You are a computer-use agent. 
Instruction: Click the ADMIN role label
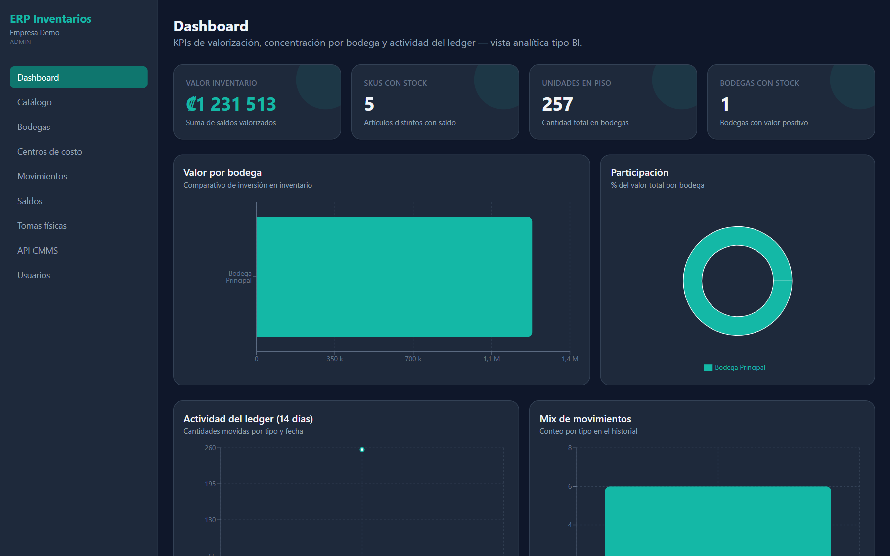pos(20,42)
